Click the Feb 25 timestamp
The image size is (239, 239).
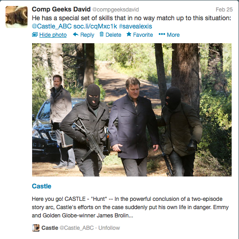(224, 10)
